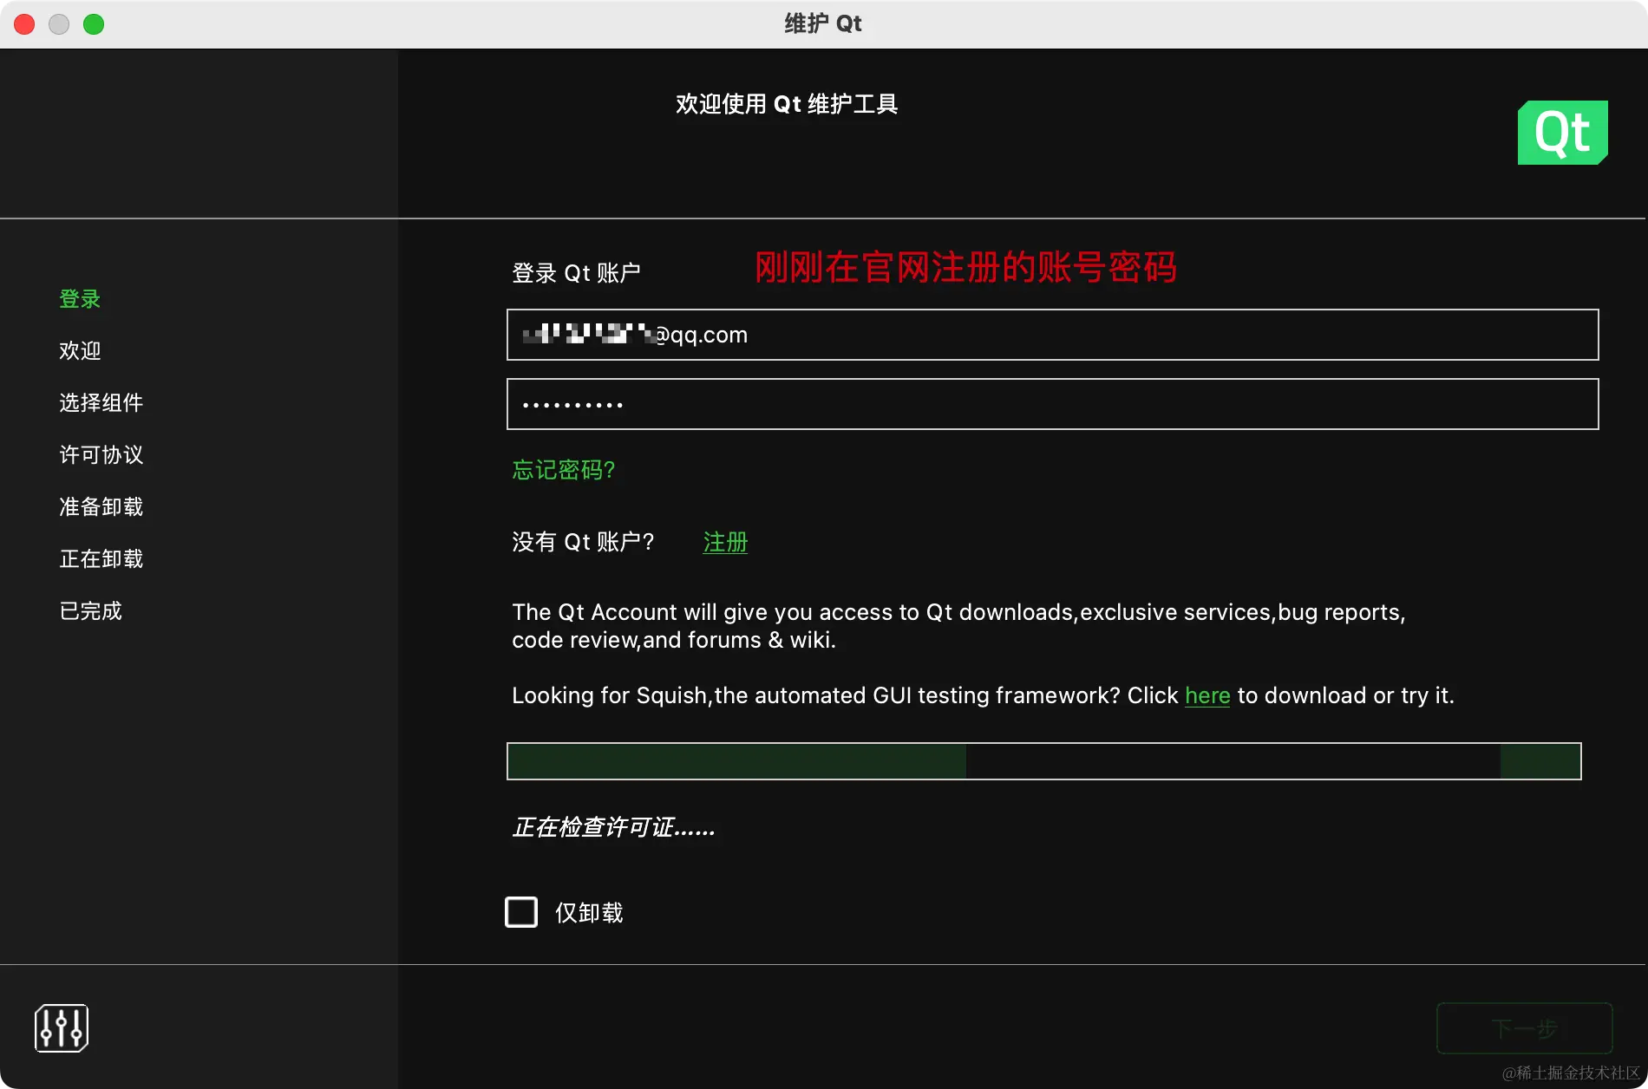Select the 选择组件 step in sidebar
Image resolution: width=1648 pixels, height=1089 pixels.
click(x=101, y=403)
